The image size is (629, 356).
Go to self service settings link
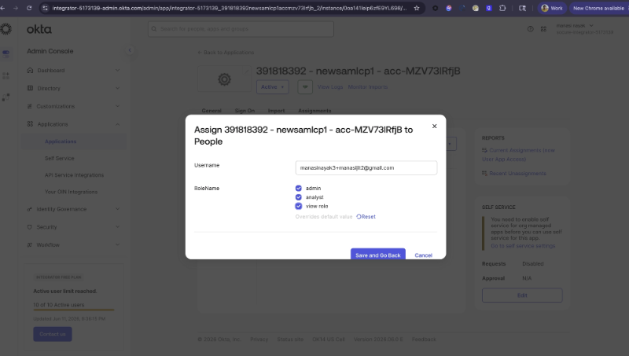[523, 246]
